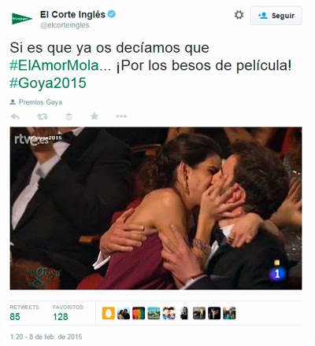View the 128 favoritos list
This screenshot has width=315, height=346.
68,313
